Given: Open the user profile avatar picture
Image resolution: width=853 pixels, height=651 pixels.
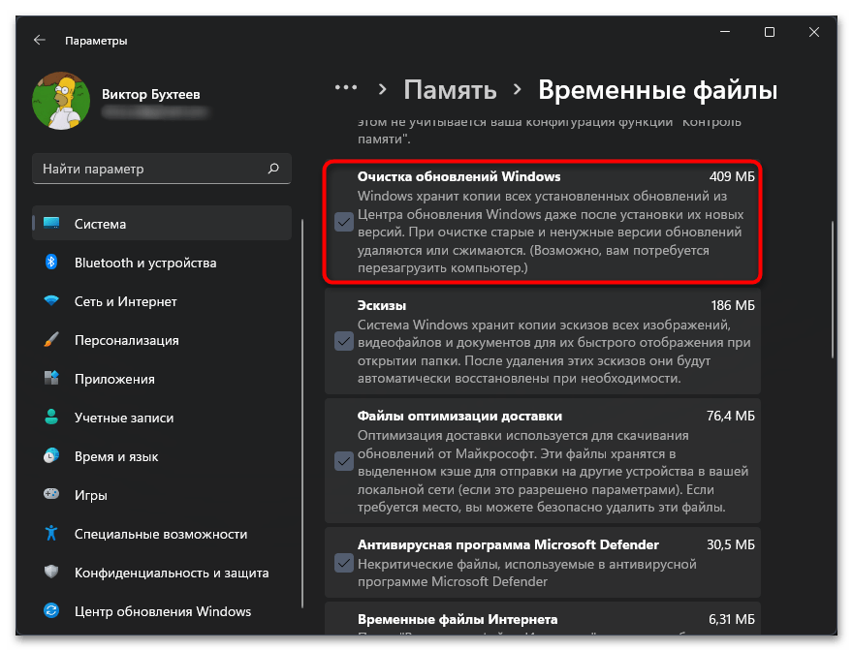Looking at the screenshot, I should pyautogui.click(x=61, y=101).
